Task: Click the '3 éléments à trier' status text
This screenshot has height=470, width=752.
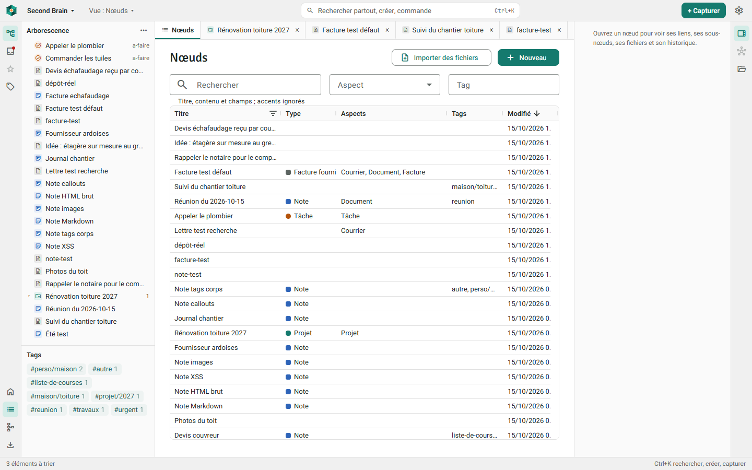Action: (30, 464)
